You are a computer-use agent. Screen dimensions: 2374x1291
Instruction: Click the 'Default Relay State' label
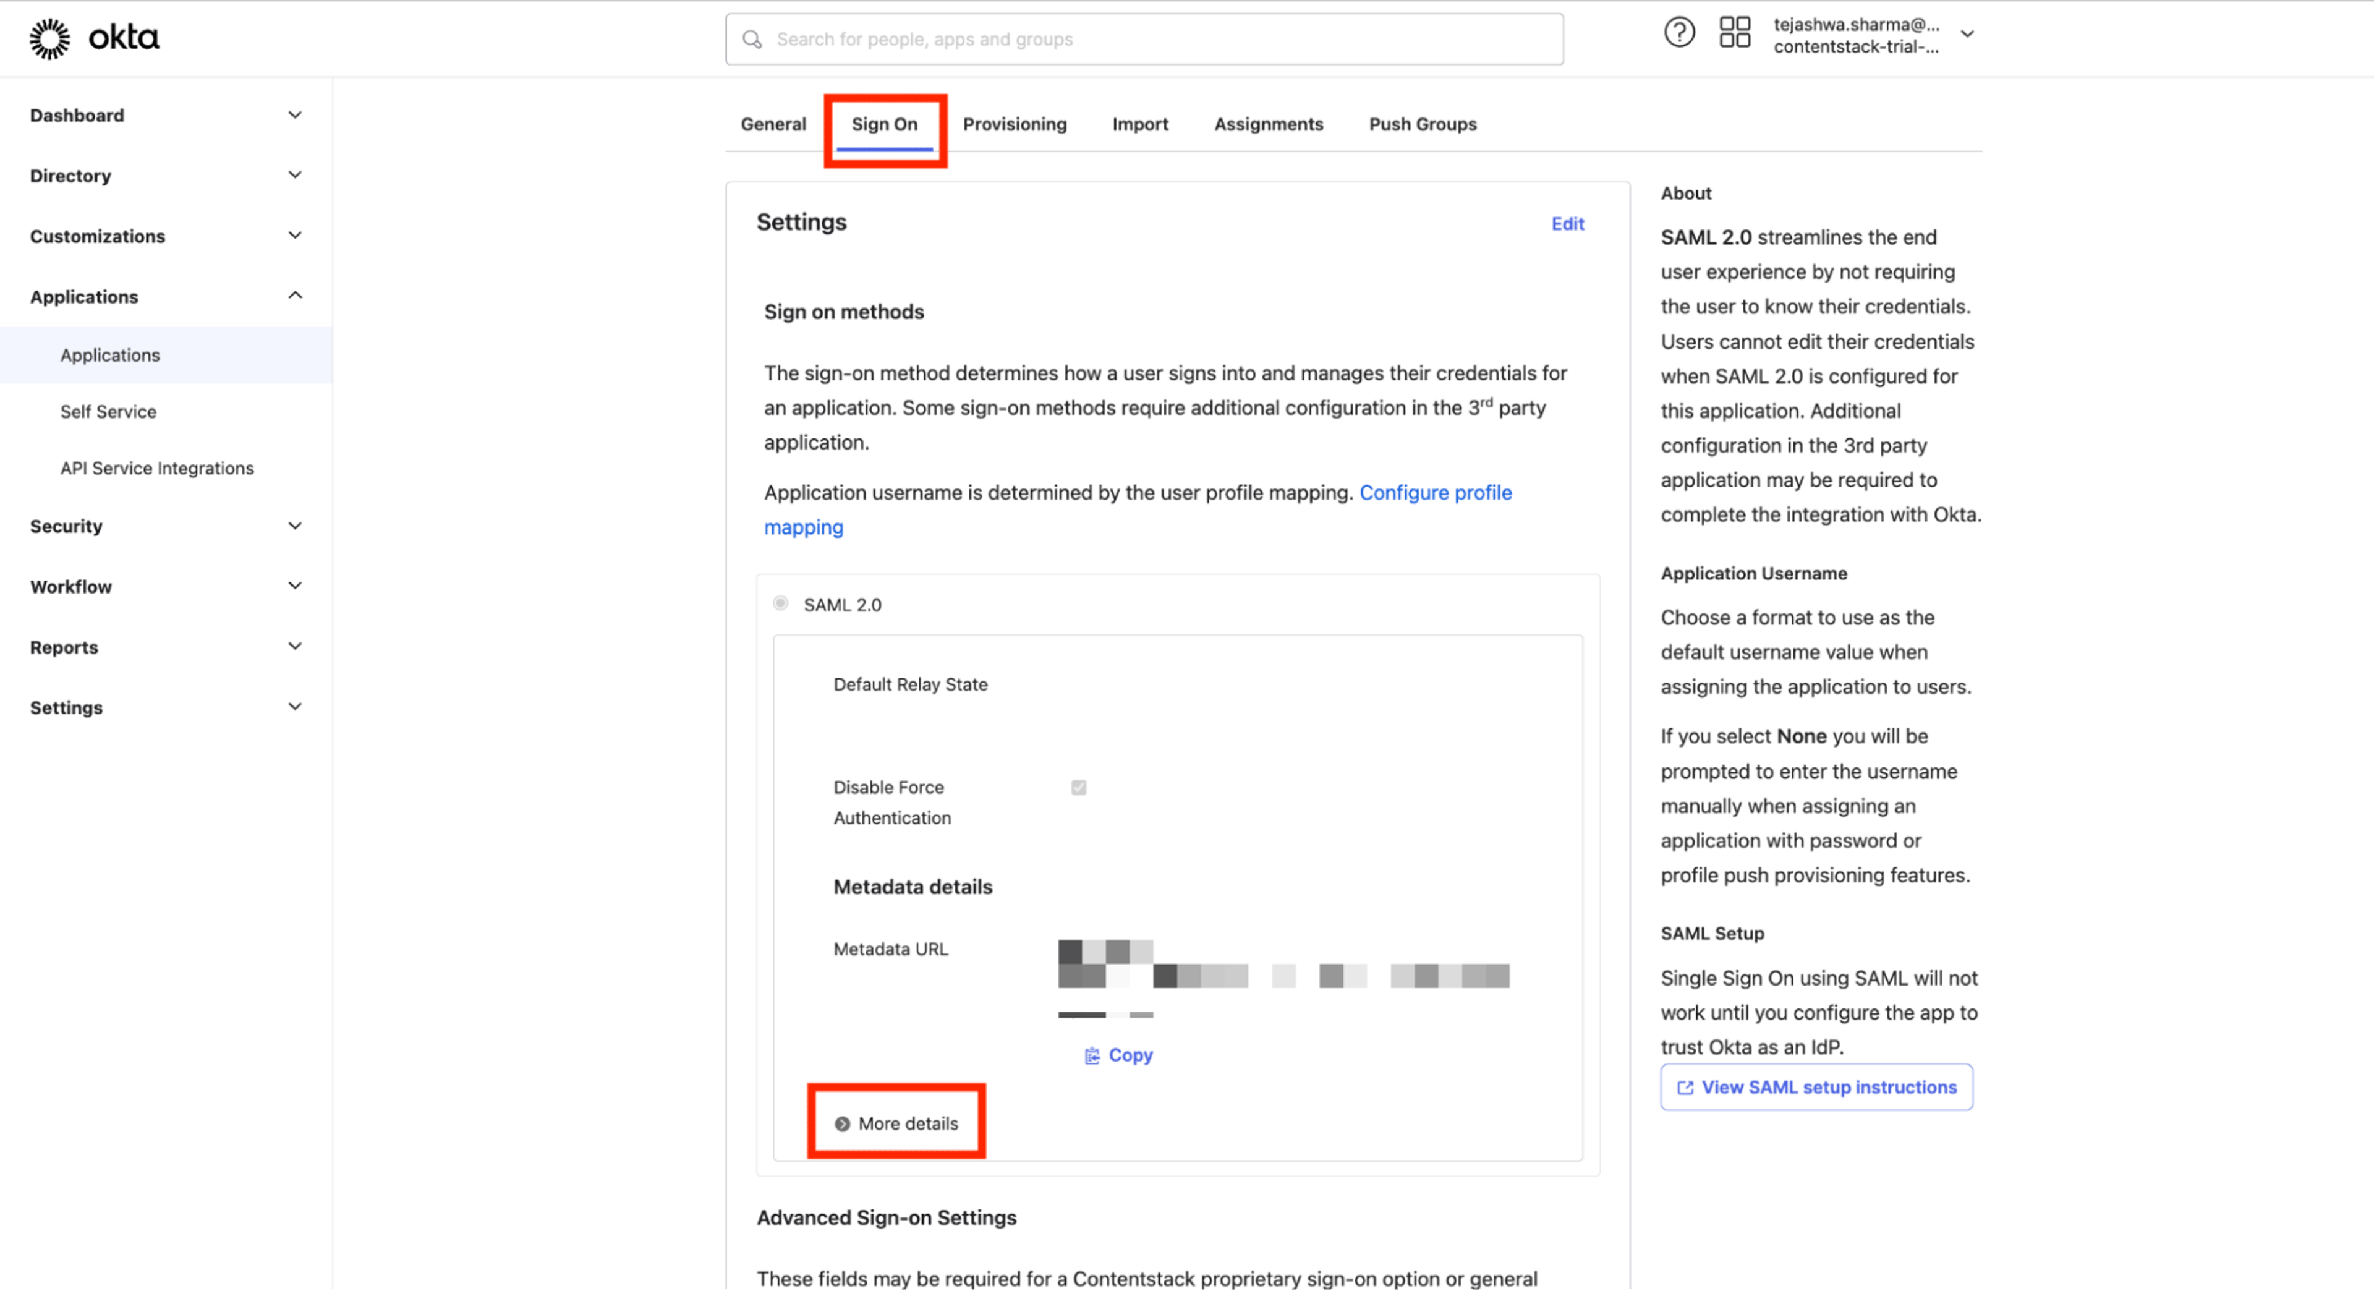[x=909, y=684]
